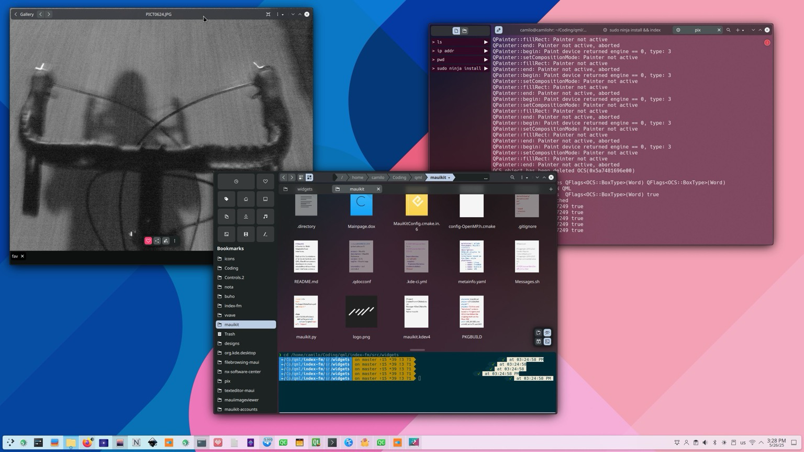This screenshot has width=804, height=452.
Task: Run sudo ninja install shortcut
Action: [460, 69]
